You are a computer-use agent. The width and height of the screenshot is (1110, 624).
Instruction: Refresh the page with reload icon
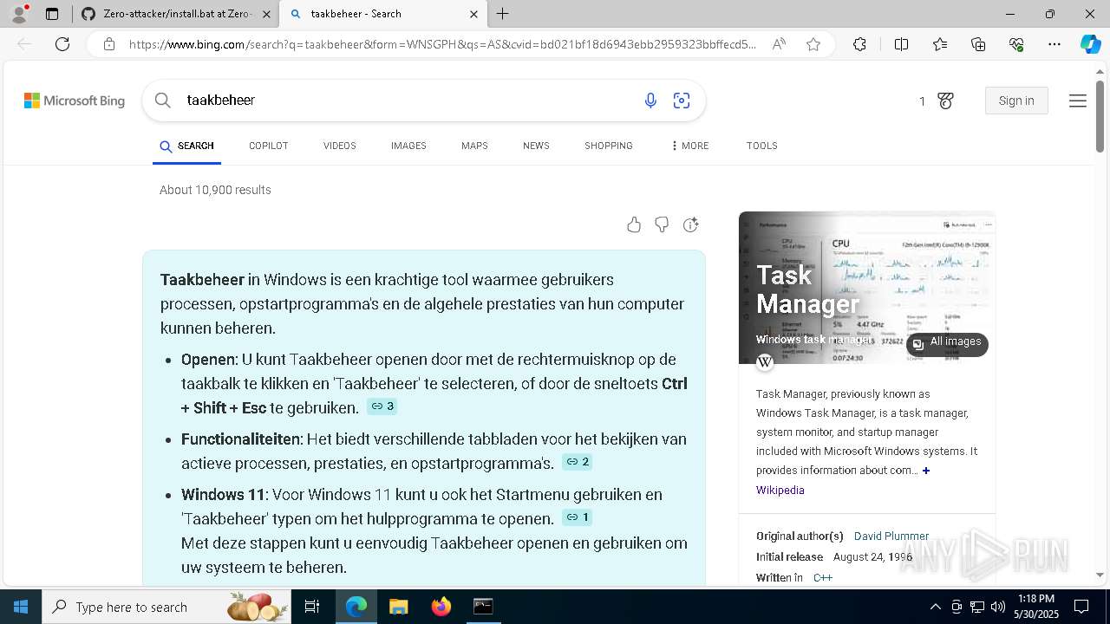point(62,44)
